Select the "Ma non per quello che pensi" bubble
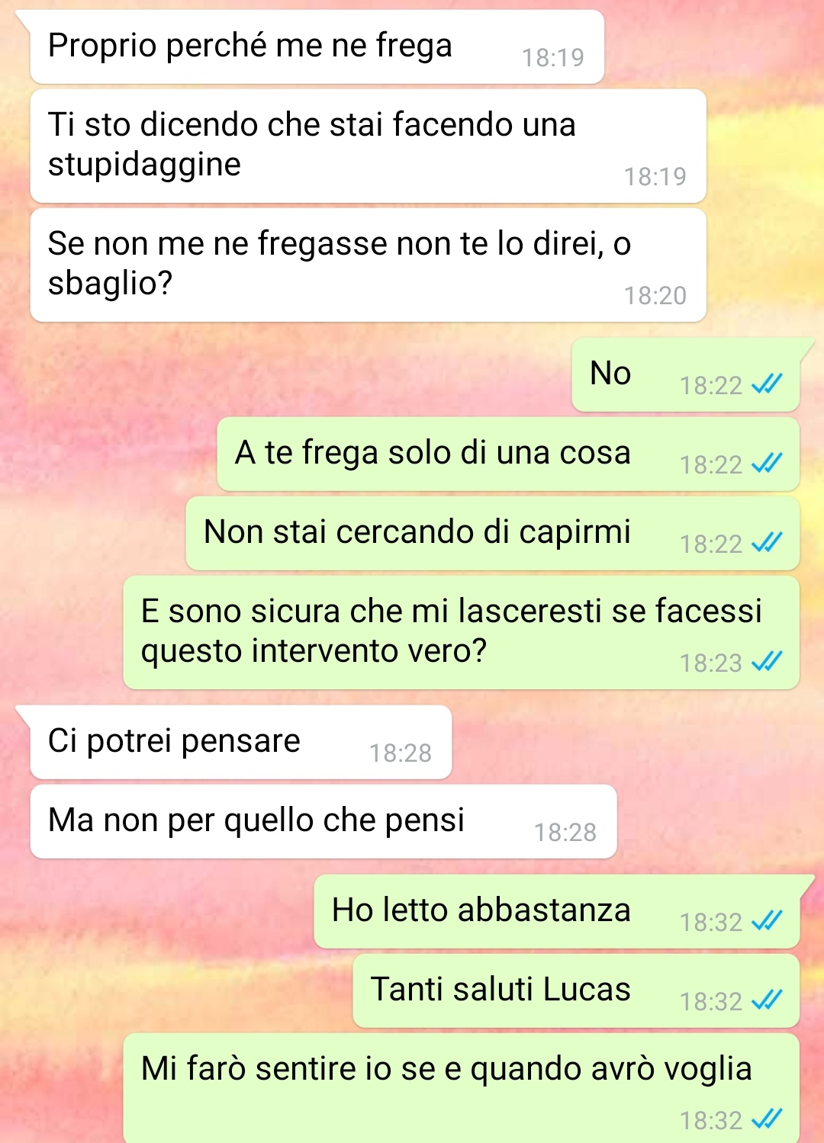The width and height of the screenshot is (824, 1143). tap(323, 821)
